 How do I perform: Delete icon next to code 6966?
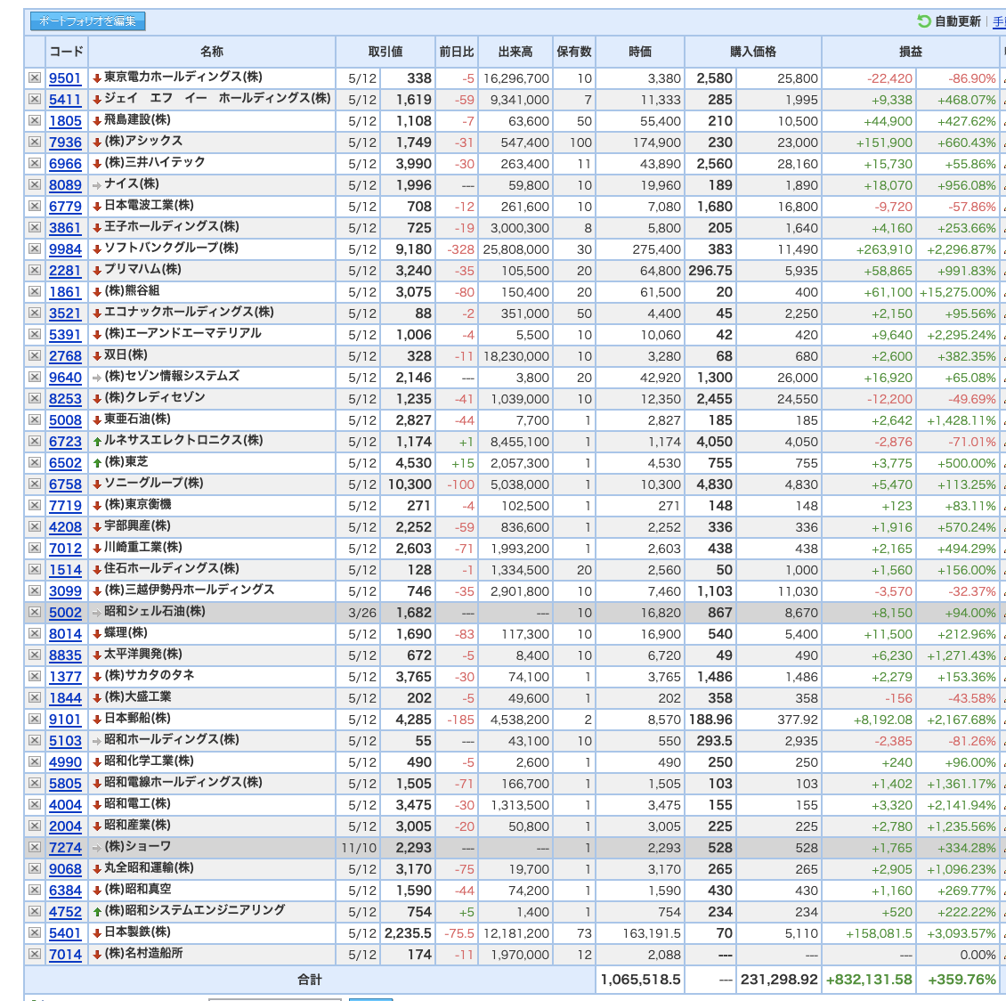(x=35, y=164)
